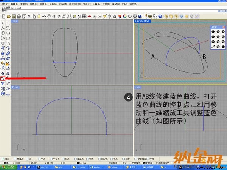Click the black layer swatch in the status bar
Screen dimensions: 227x170
tap(78, 163)
